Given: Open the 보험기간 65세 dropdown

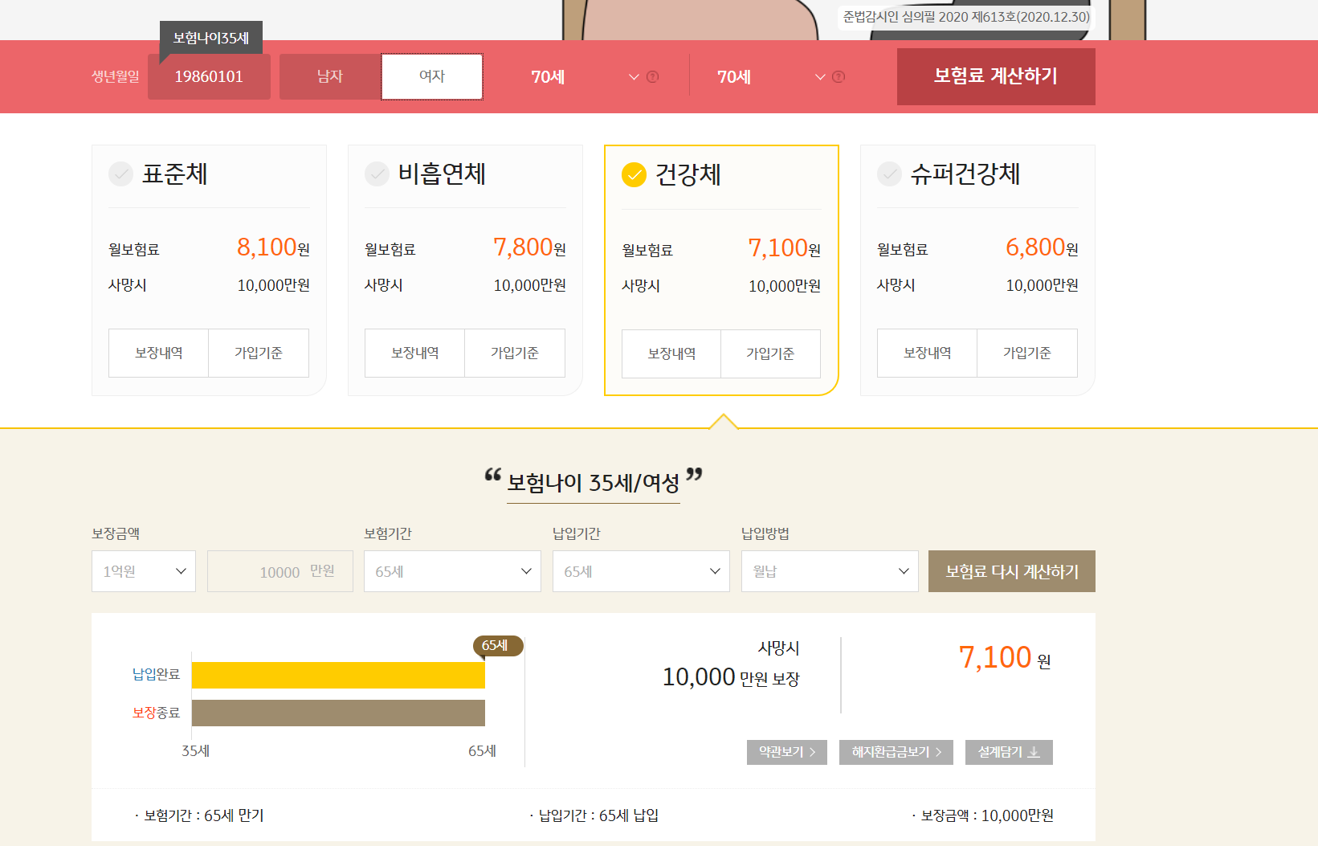Looking at the screenshot, I should pos(452,571).
